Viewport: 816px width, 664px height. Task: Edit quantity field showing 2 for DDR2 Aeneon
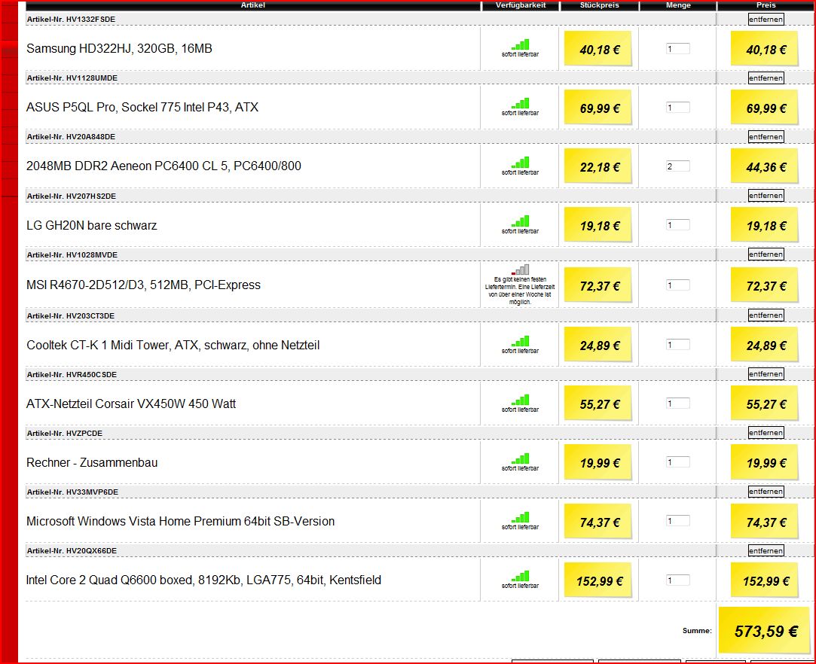678,166
